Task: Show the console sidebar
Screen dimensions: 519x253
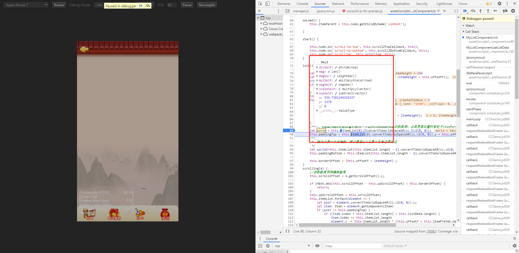Action: (260, 246)
